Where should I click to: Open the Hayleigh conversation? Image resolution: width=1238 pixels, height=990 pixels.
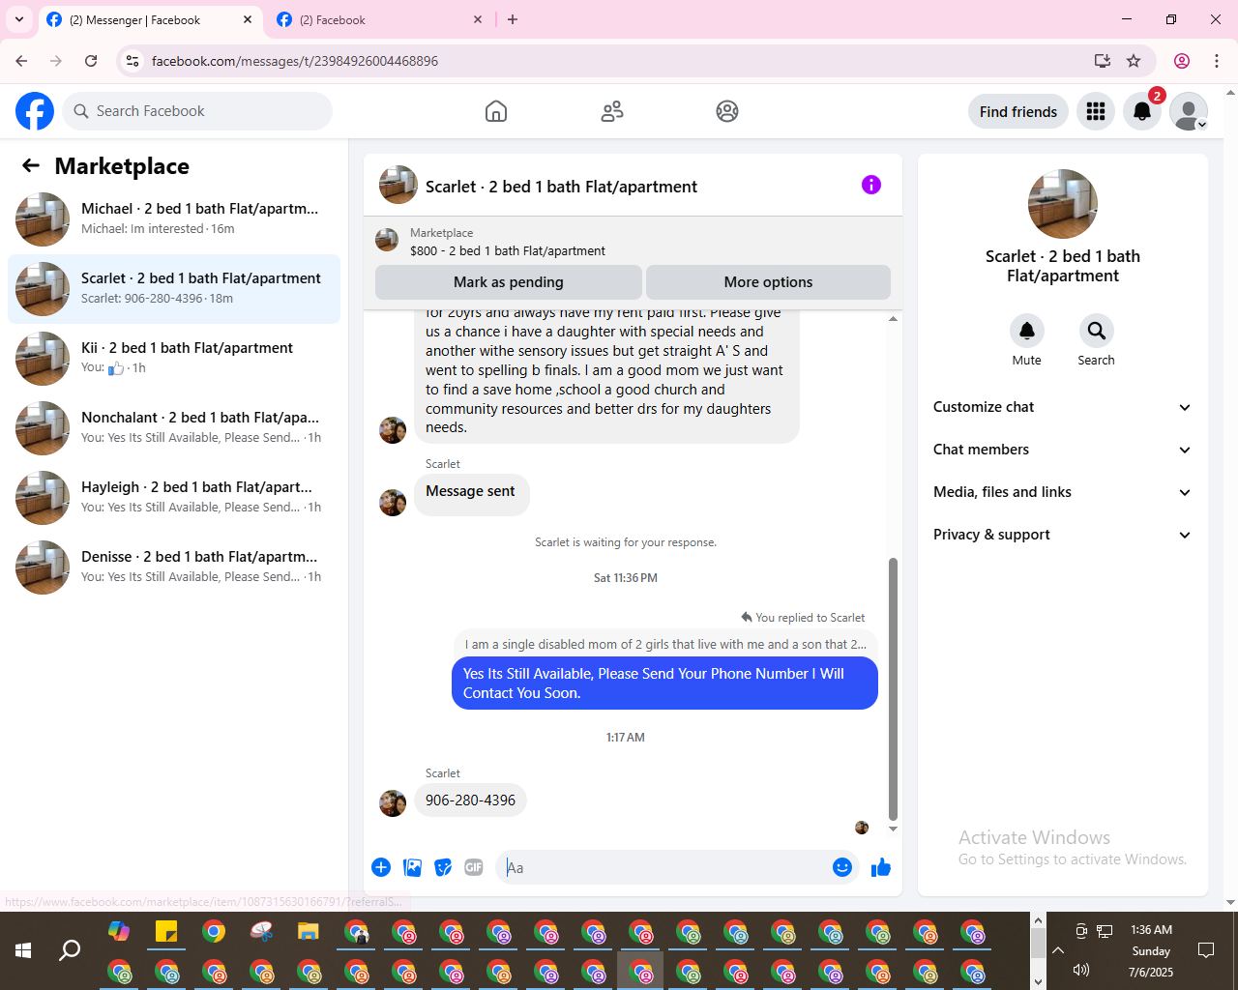point(174,498)
